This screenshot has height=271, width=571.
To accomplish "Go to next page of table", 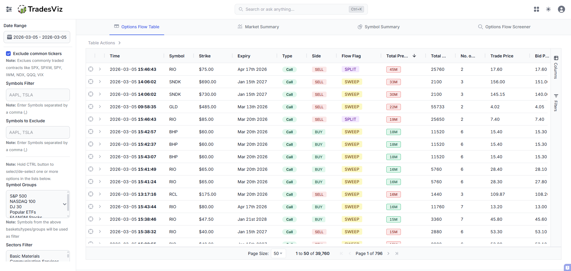I will (388, 253).
